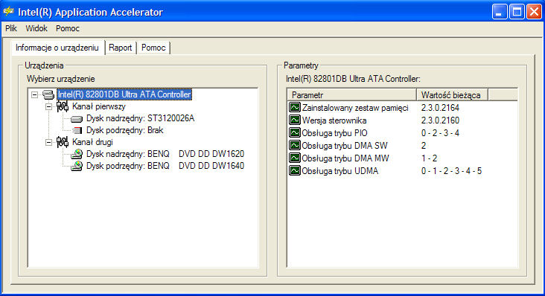Screen dimensions: 545x296
Task: Click the missing-disk icon beside Brak
Action: point(77,130)
